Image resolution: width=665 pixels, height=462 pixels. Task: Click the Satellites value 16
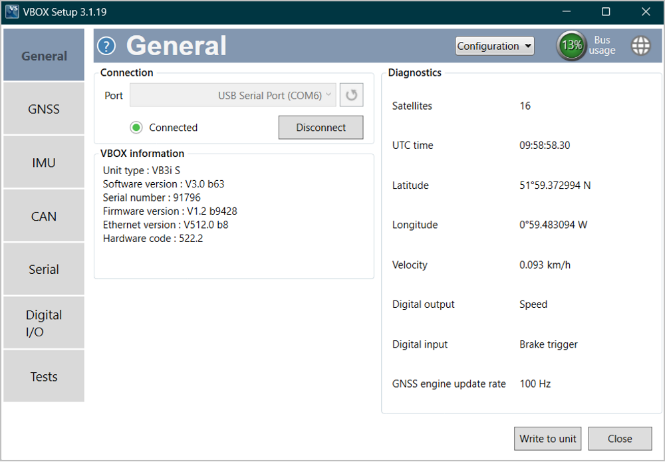[x=525, y=106]
